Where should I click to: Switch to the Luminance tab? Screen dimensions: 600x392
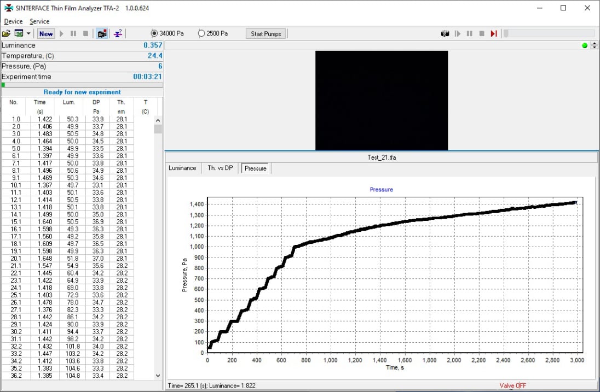coord(182,168)
